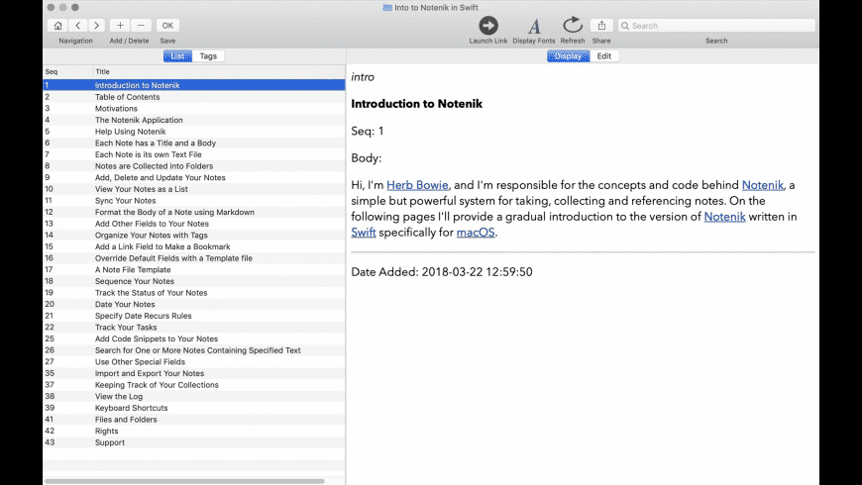Select 'Search for One or More Notes' row

[x=194, y=350]
